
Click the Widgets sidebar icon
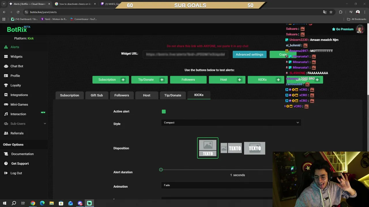click(x=6, y=57)
